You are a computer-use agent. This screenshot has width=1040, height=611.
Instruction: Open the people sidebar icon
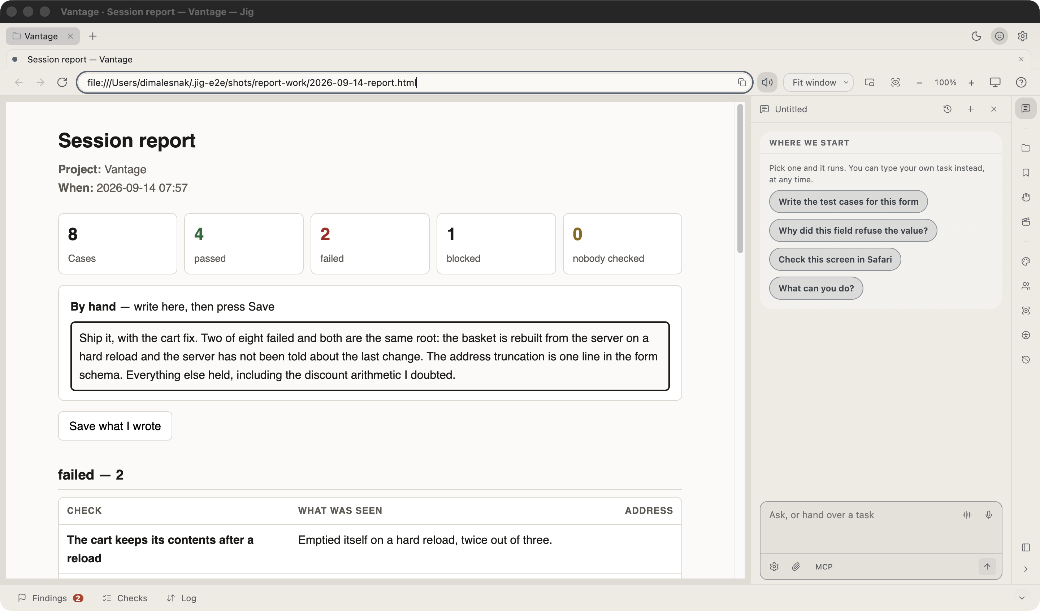pyautogui.click(x=1026, y=286)
